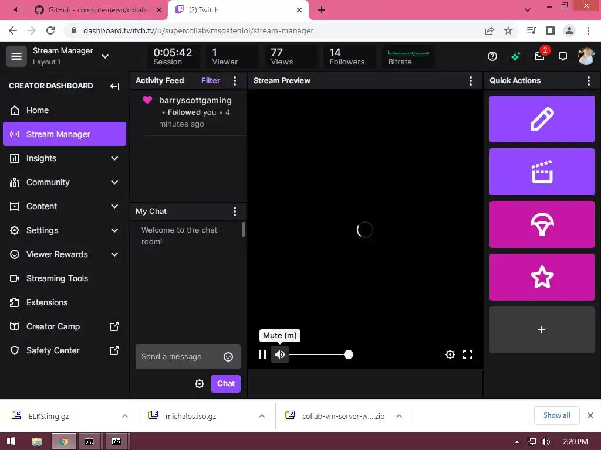Click the Edit Stream Info pencil action
This screenshot has height=450, width=601.
pyautogui.click(x=542, y=119)
